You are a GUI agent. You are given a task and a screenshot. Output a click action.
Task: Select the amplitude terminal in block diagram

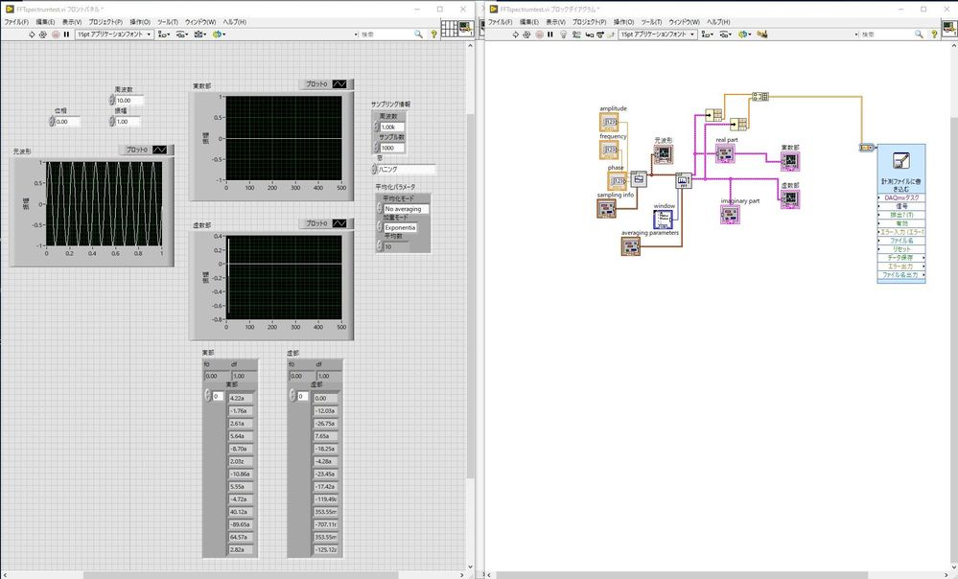pos(609,123)
